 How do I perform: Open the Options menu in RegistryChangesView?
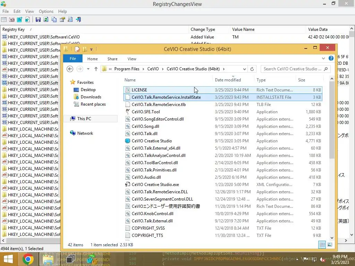(x=46, y=11)
